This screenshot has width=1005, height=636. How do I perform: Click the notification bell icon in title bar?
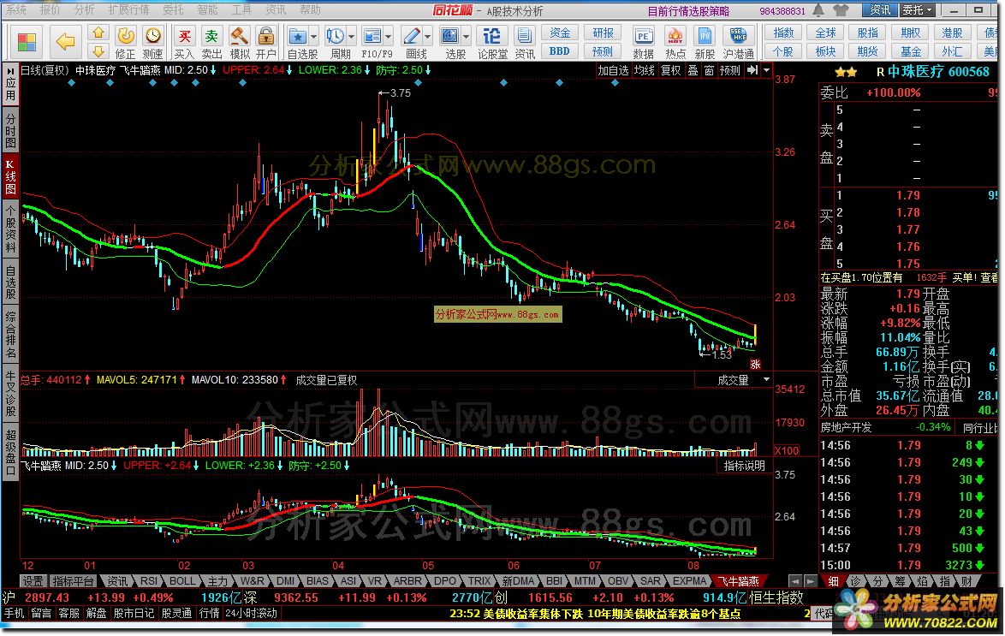pyautogui.click(x=818, y=10)
